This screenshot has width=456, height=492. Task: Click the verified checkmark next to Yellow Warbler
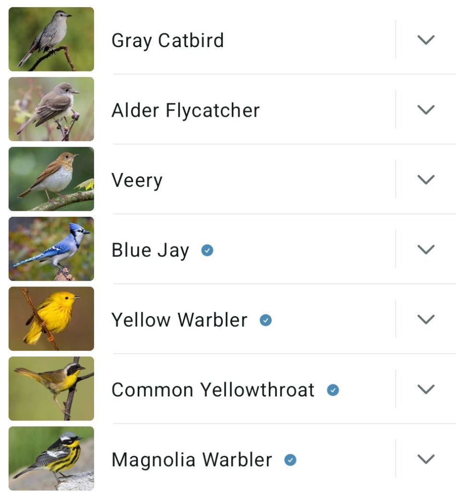coord(265,320)
